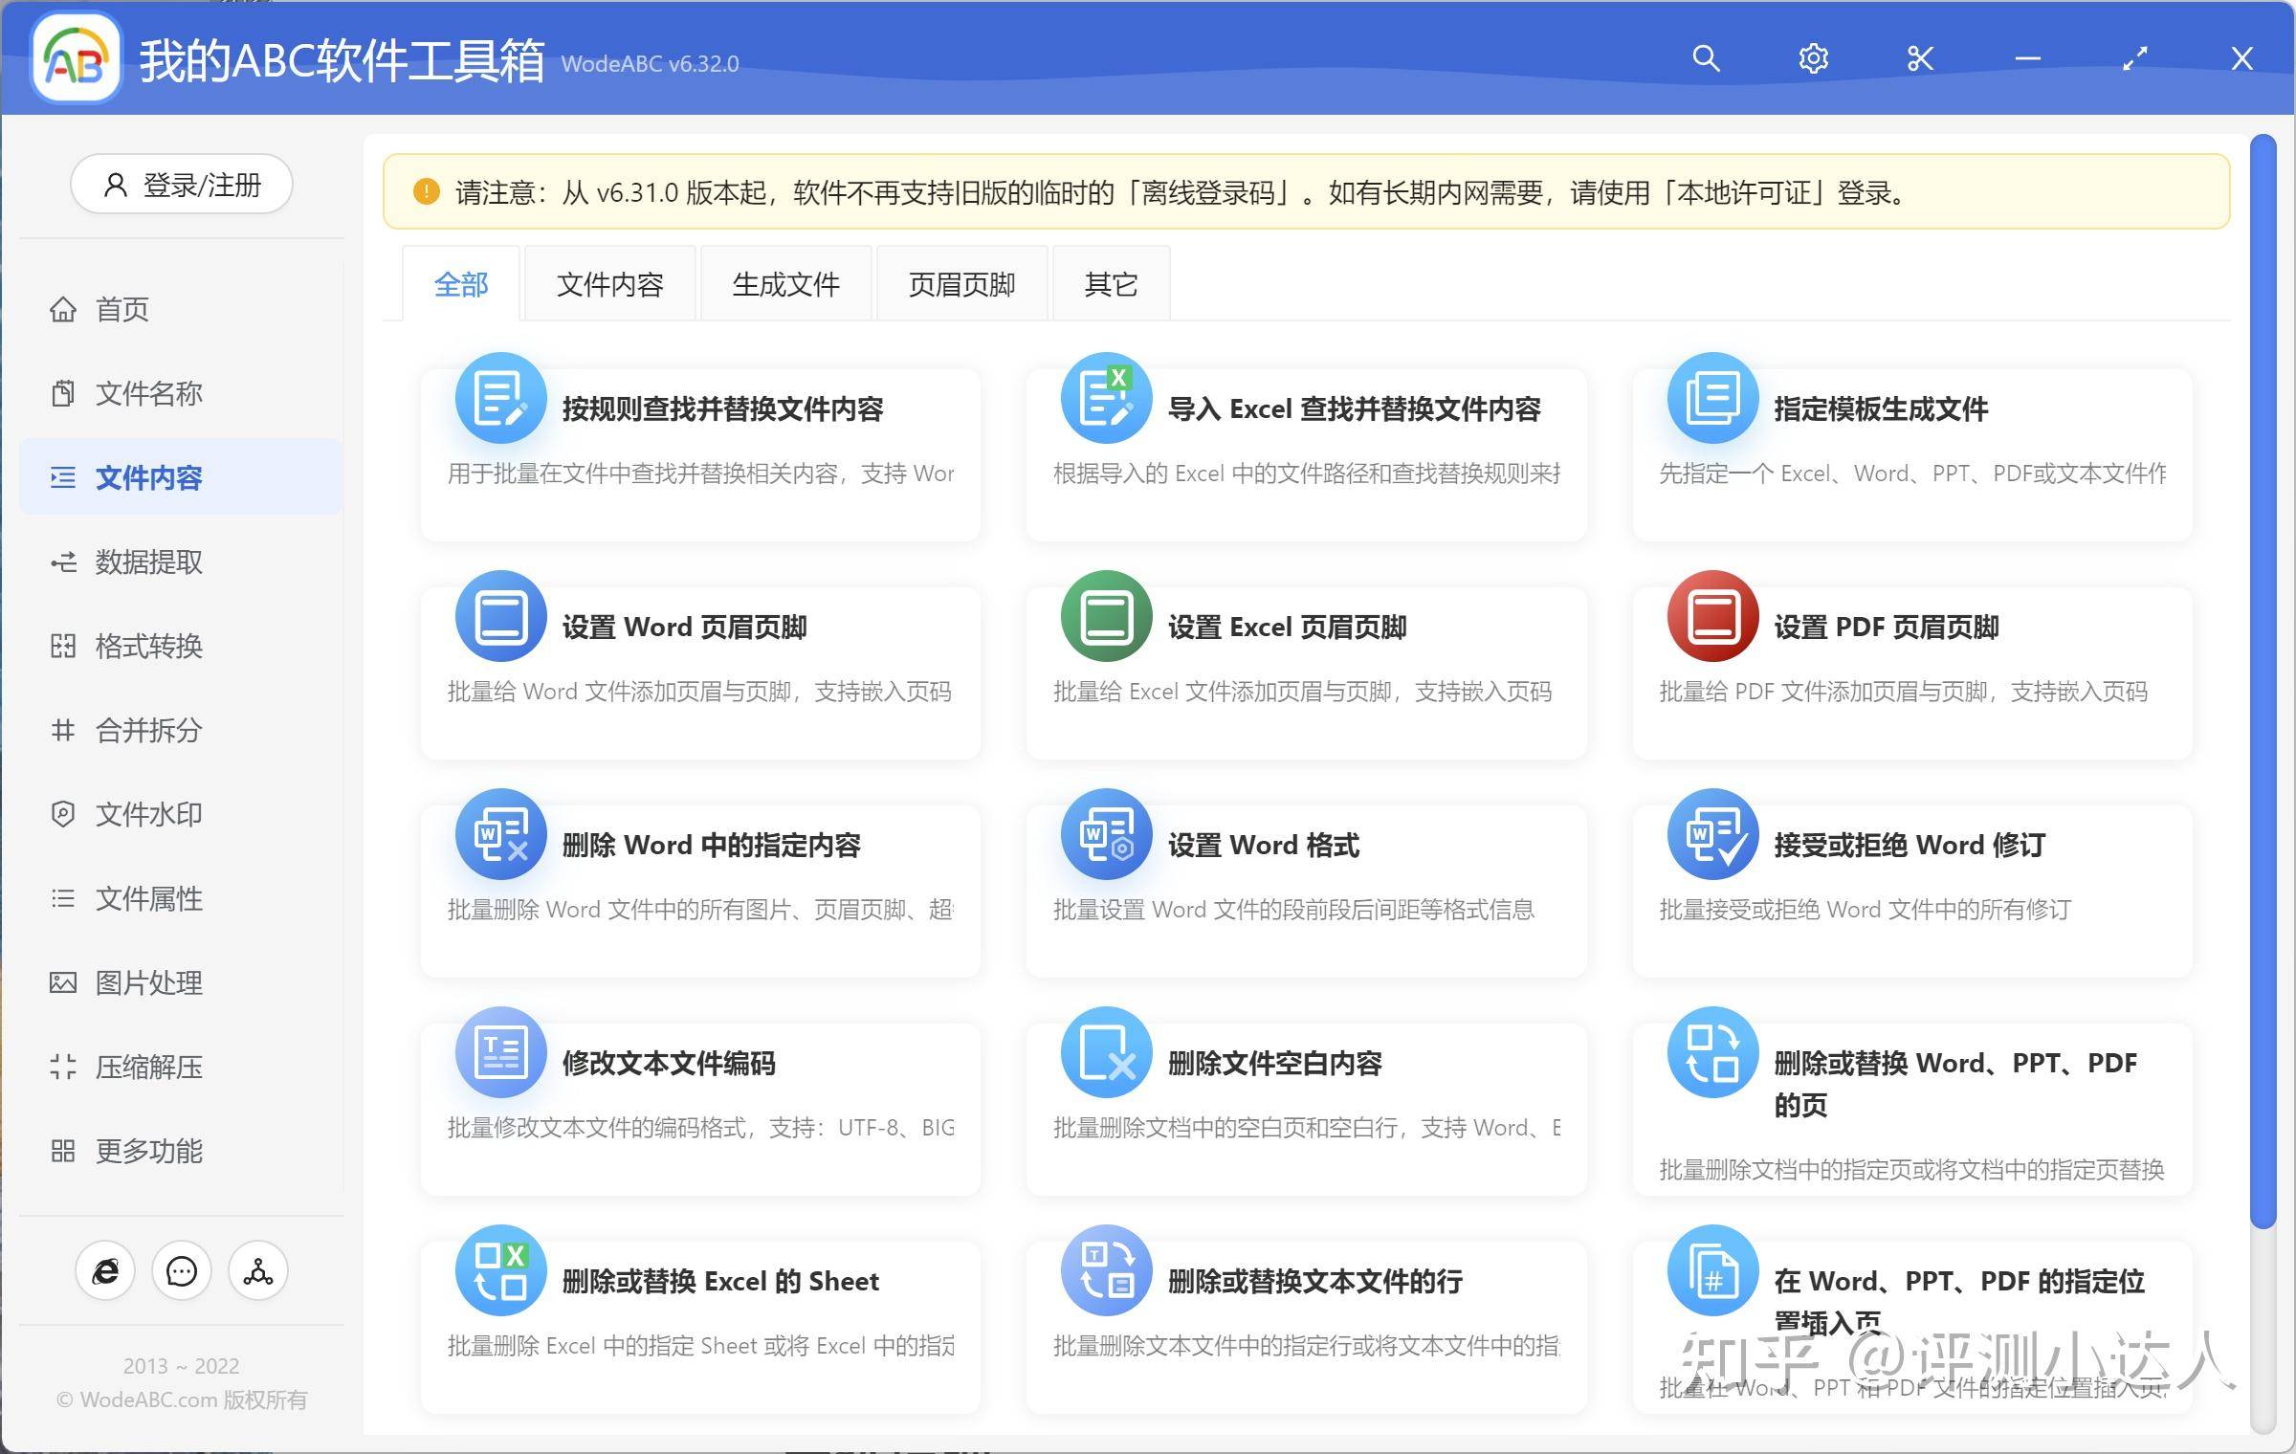
Task: Click the 导入 Excel 查找并替换 icon
Action: (x=1107, y=398)
